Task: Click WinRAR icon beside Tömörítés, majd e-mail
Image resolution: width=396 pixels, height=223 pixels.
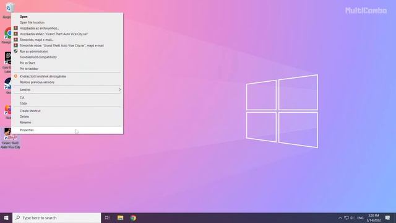Action: tap(15, 40)
